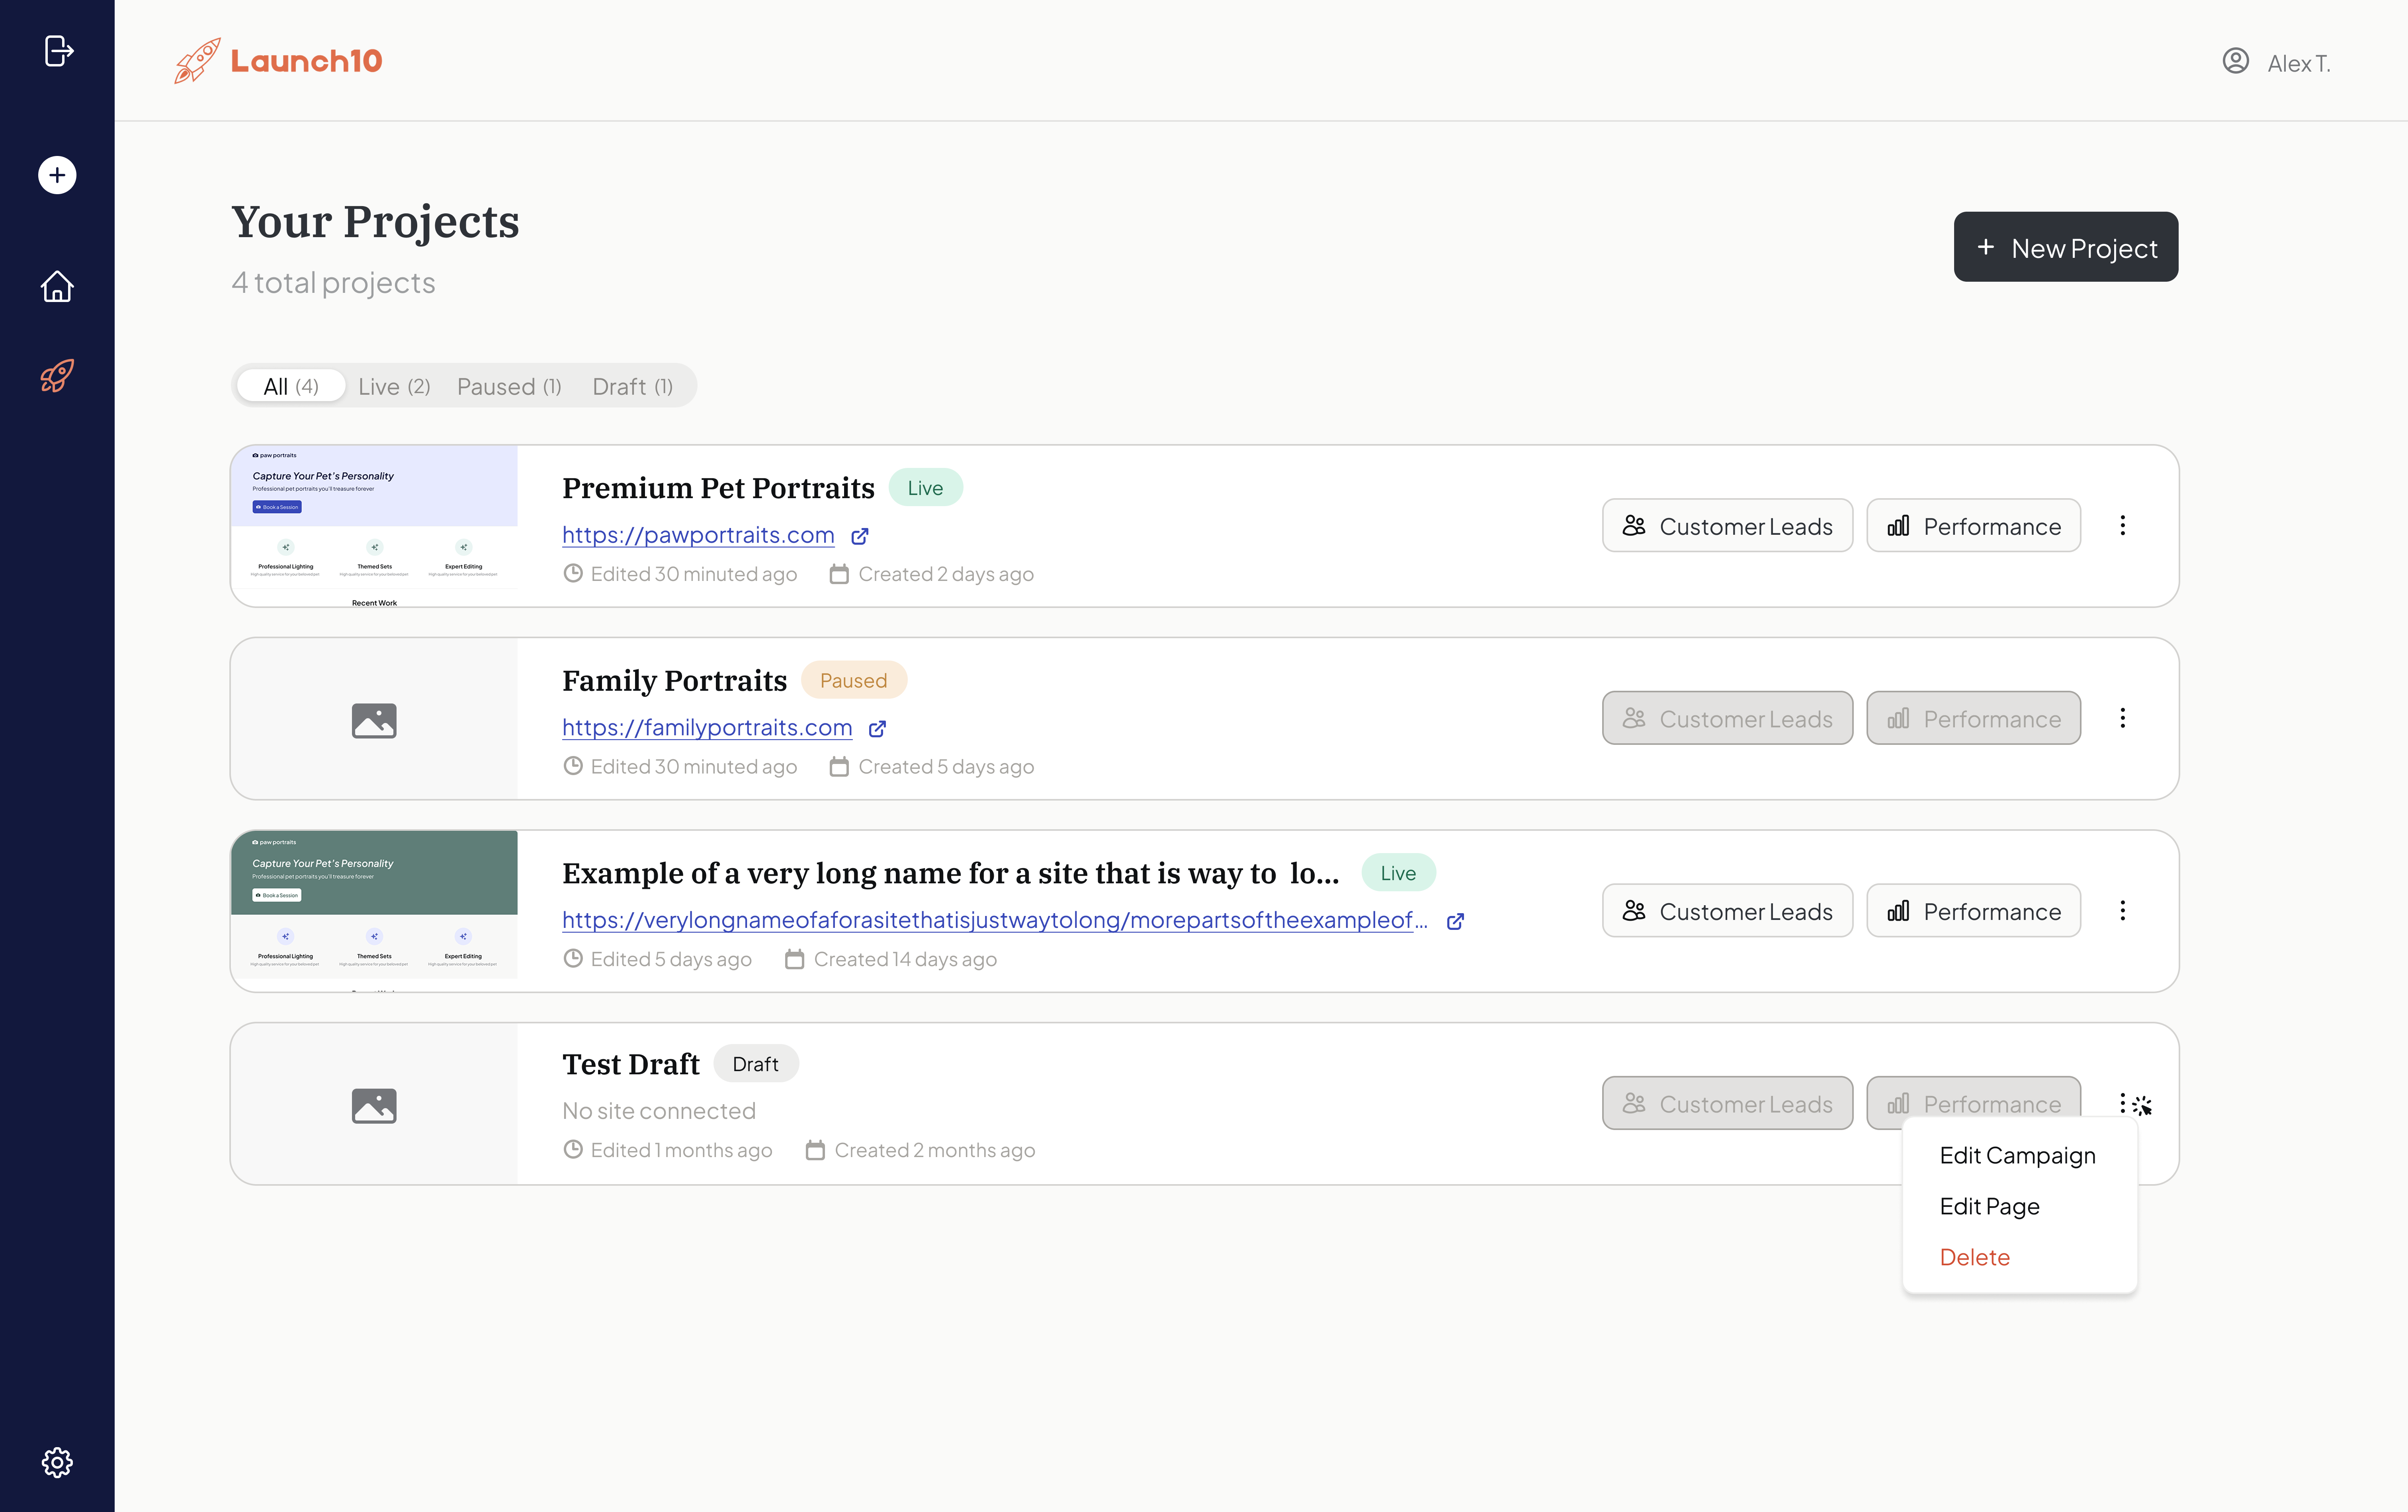Click the sign-out icon in the sidebar
2408x1512 pixels.
click(x=59, y=50)
